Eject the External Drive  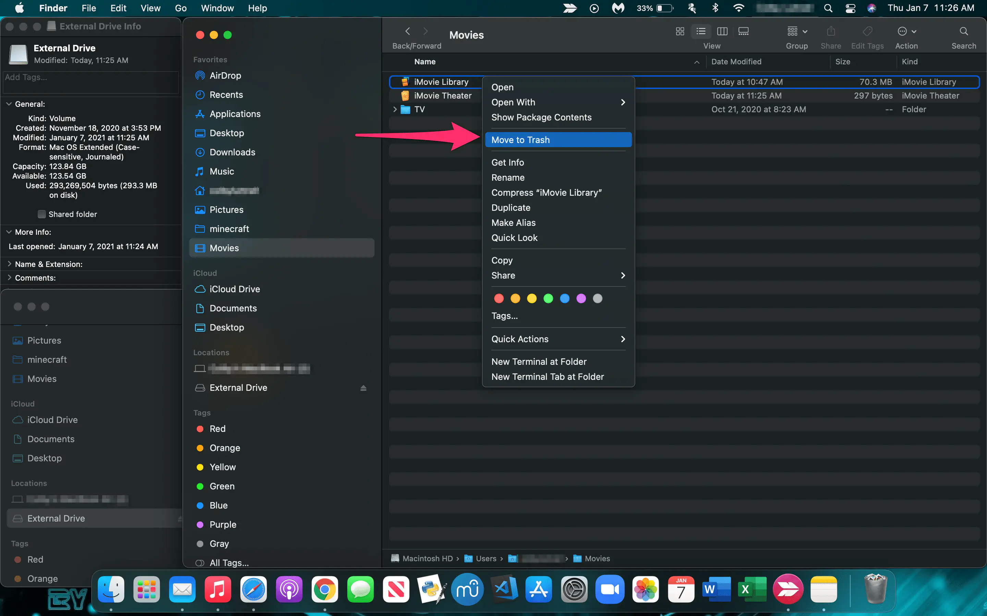point(363,388)
